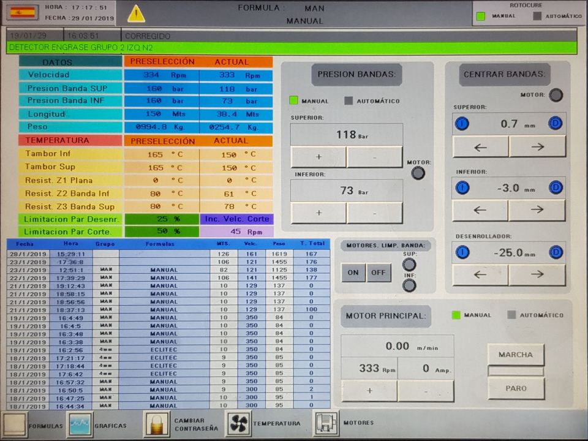This screenshot has height=441, width=588.
Task: Increase Superior band pressure with plus
Action: 318,157
